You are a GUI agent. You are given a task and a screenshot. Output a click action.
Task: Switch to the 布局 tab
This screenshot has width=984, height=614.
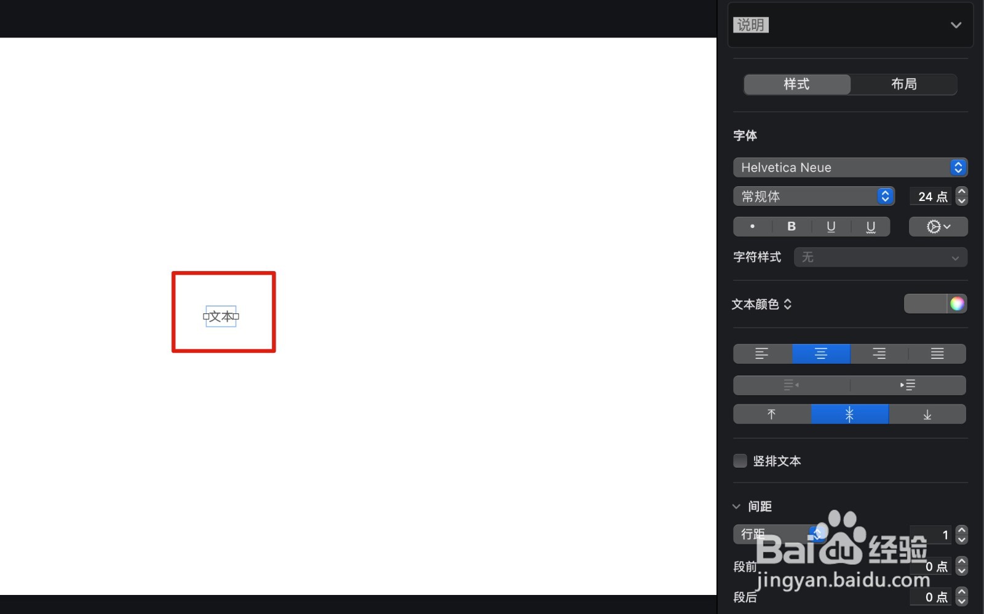[x=904, y=84]
